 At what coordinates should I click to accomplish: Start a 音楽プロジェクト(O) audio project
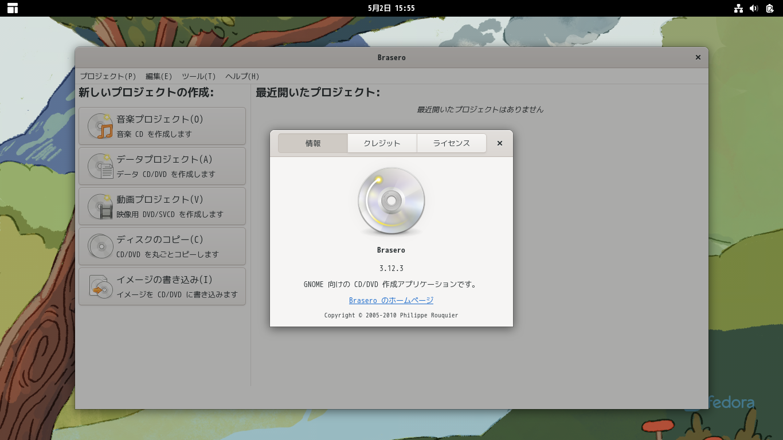tap(162, 126)
